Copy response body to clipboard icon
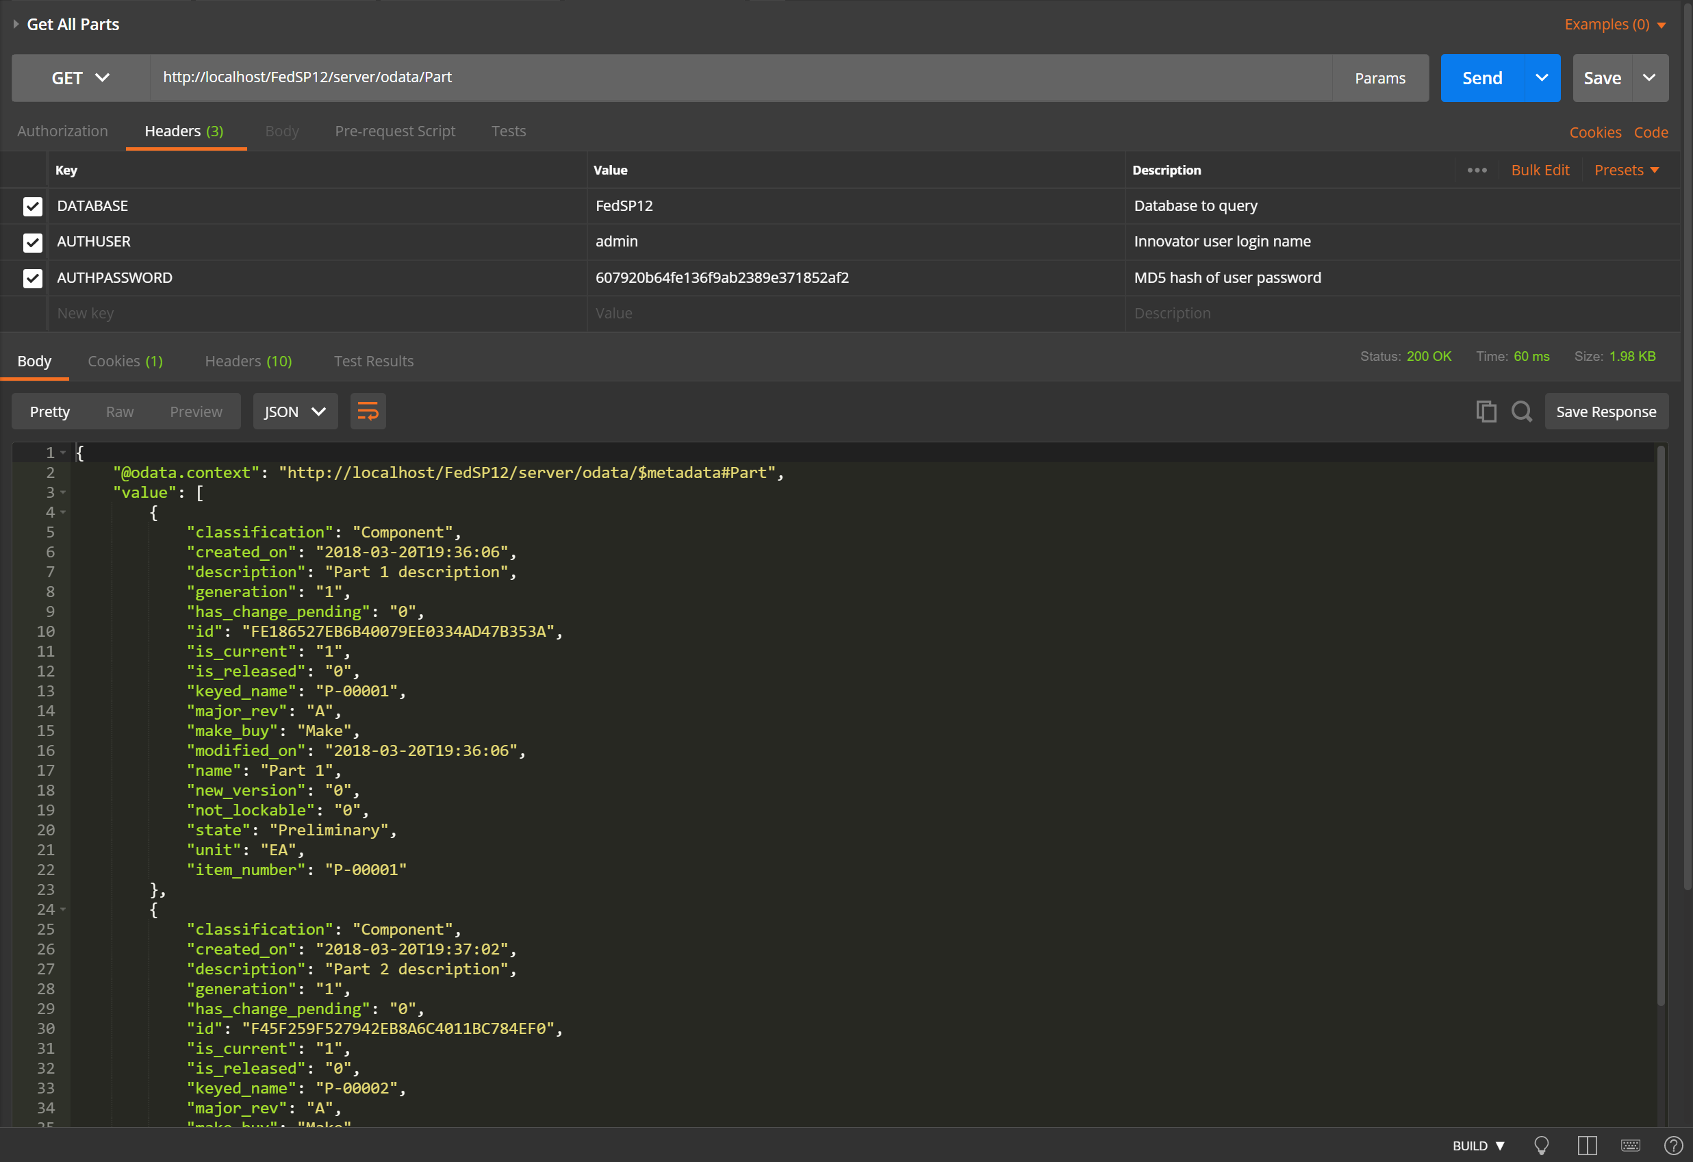The width and height of the screenshot is (1693, 1162). [x=1486, y=412]
